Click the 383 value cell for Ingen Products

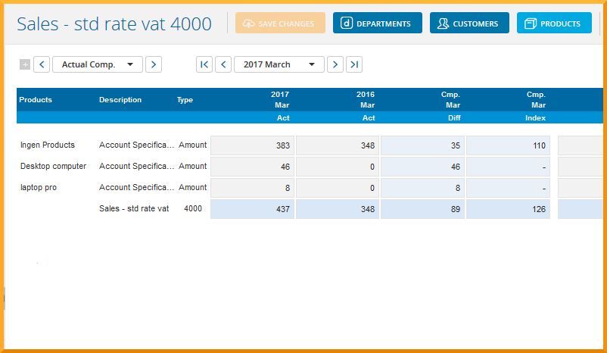pyautogui.click(x=252, y=145)
